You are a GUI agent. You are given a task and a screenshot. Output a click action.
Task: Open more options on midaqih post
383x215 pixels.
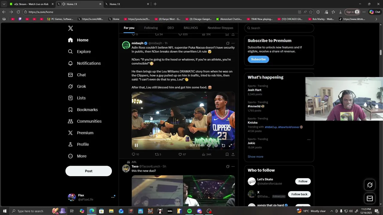[x=233, y=43]
